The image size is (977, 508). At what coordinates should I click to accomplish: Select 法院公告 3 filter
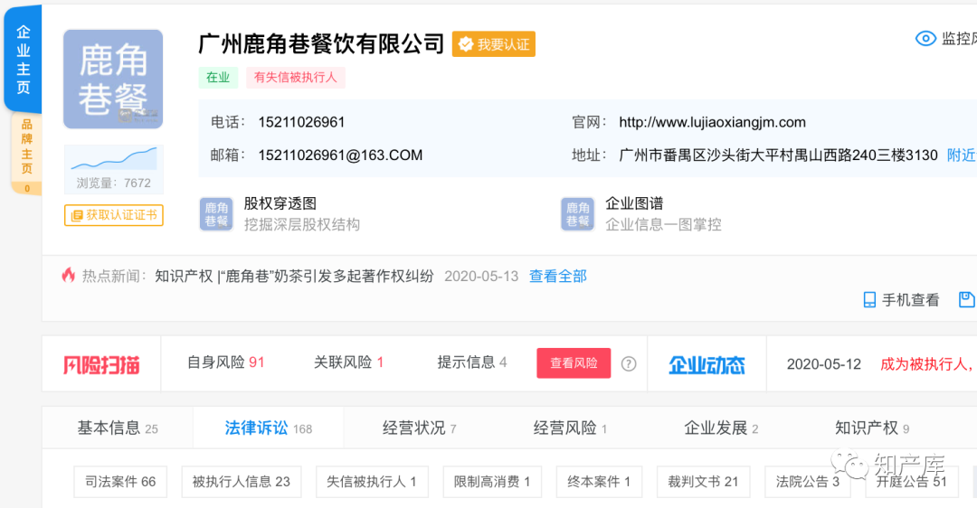point(808,482)
